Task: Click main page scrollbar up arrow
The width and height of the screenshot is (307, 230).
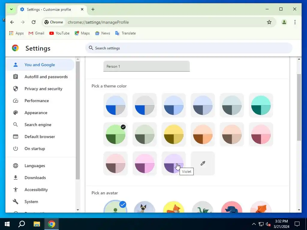Action: point(299,59)
